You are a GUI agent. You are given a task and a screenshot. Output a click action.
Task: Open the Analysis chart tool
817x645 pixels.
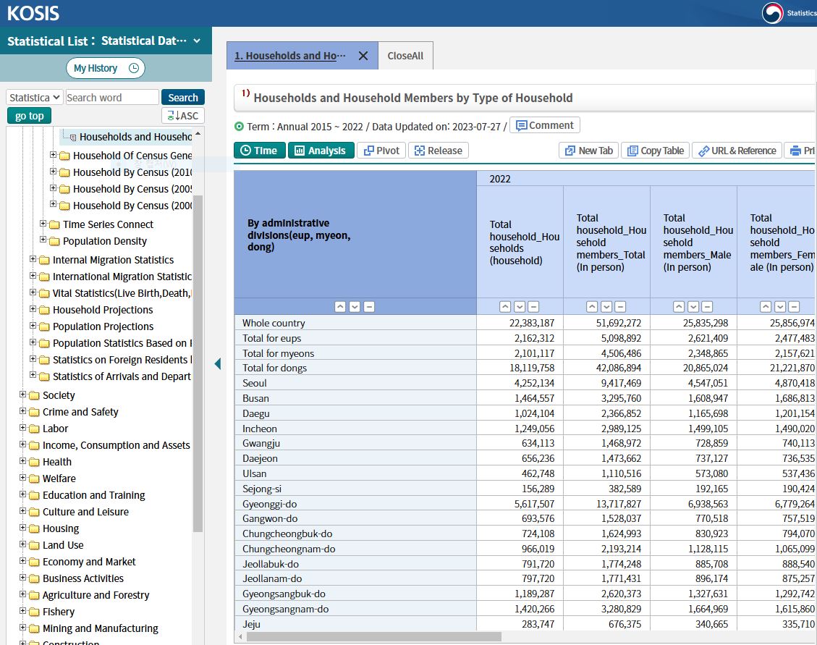point(321,151)
